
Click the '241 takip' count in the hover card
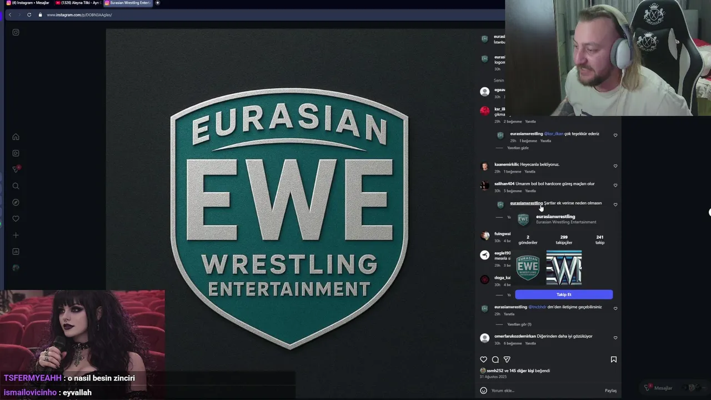tap(600, 239)
